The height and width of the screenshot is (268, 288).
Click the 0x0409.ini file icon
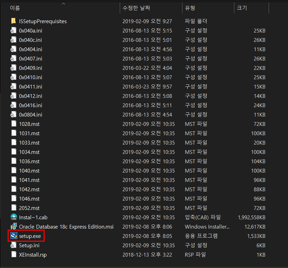pos(13,68)
